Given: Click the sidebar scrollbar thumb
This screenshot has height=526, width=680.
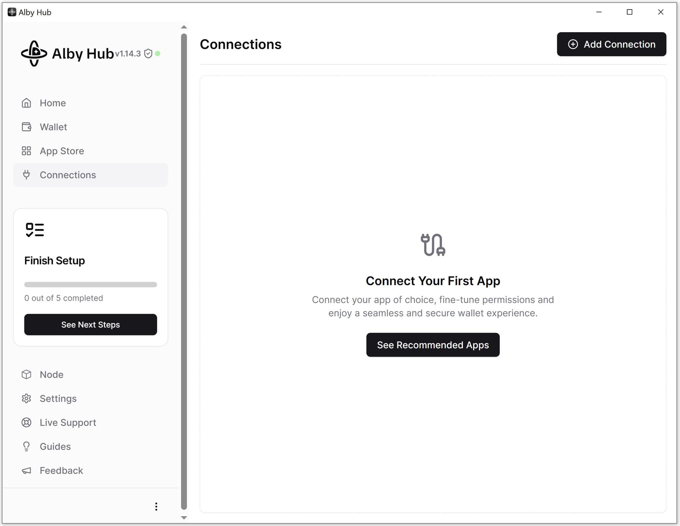Looking at the screenshot, I should [x=184, y=271].
